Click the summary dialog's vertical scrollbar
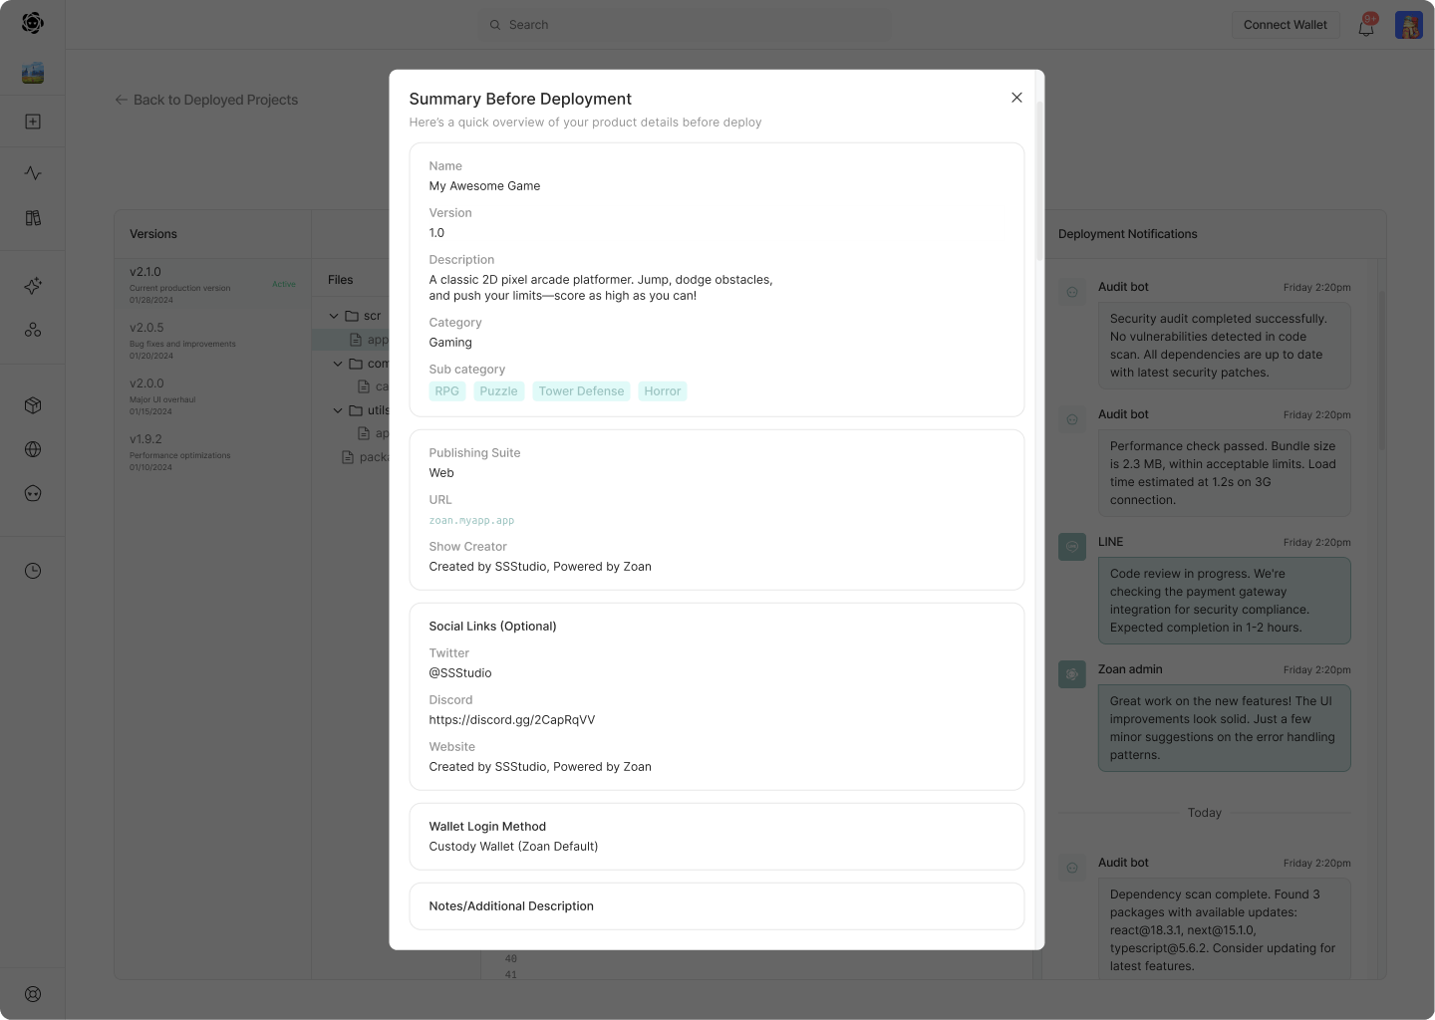1435x1020 pixels. coord(1039,179)
